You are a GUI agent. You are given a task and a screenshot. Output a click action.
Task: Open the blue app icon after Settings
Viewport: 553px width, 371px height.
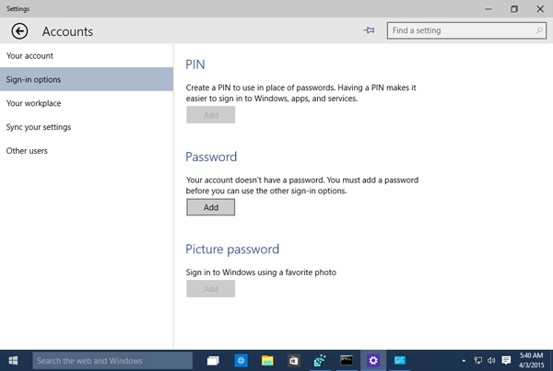pos(400,361)
